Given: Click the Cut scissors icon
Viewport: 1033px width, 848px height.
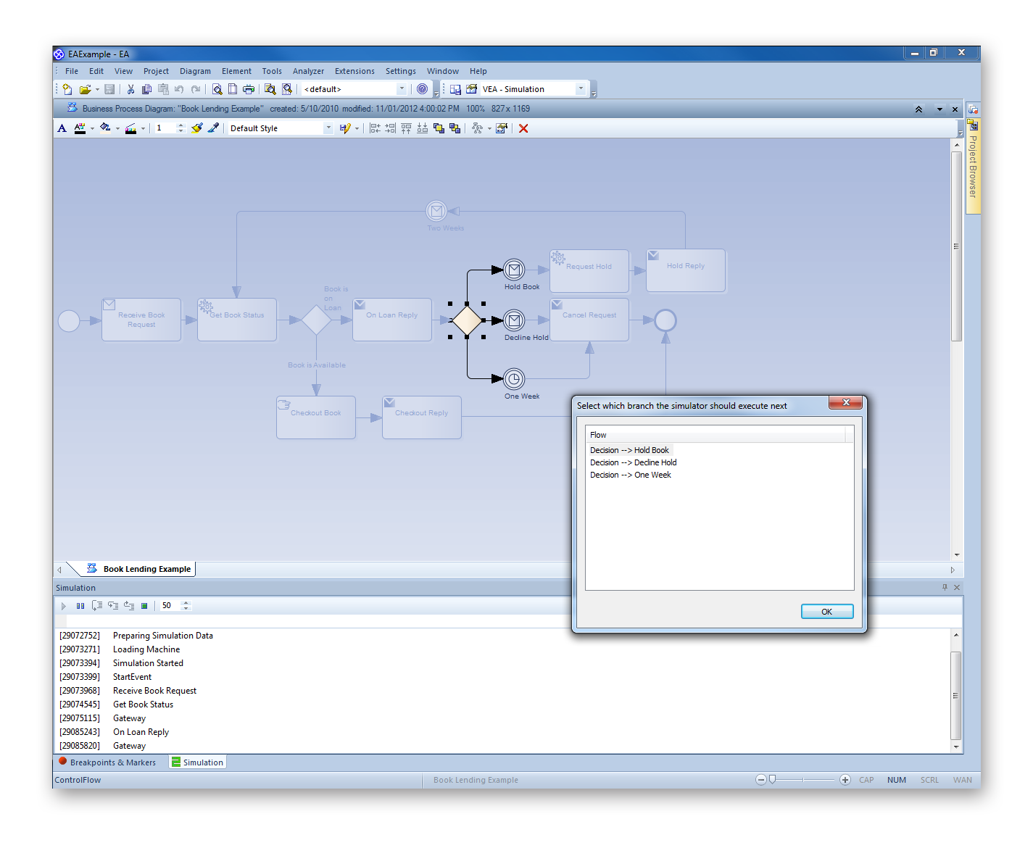Looking at the screenshot, I should pyautogui.click(x=130, y=89).
